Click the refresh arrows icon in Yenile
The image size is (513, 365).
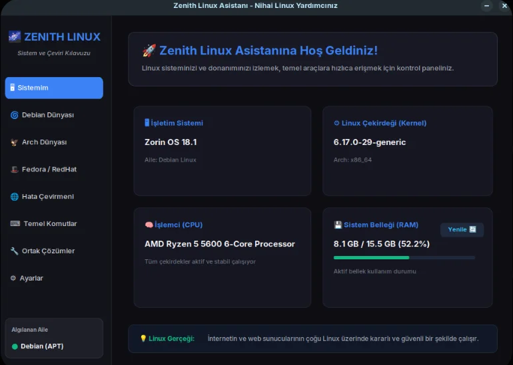click(473, 229)
